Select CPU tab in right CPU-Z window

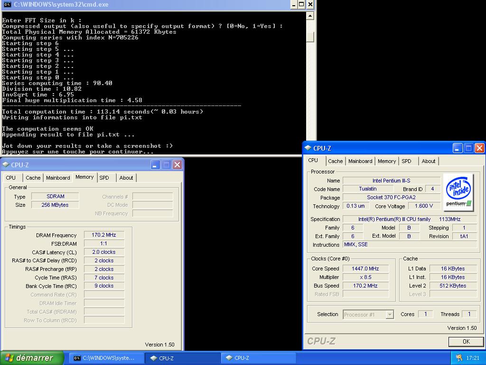pyautogui.click(x=313, y=160)
